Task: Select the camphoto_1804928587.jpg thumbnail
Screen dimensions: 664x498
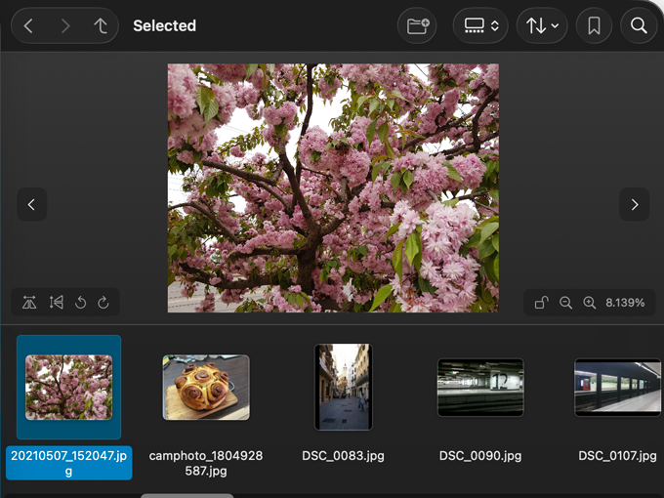Action: pos(206,387)
